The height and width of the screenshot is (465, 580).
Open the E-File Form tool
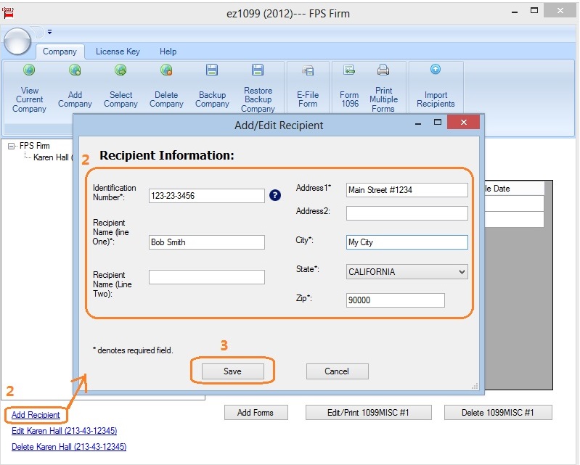click(308, 71)
